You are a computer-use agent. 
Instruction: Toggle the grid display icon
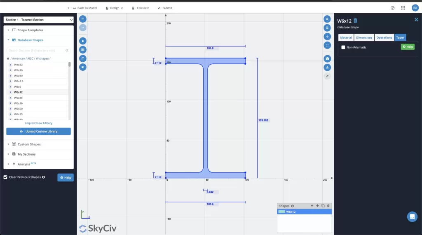82,49
